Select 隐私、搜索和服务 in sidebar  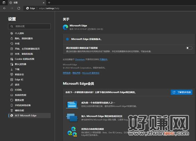pyautogui.click(x=24, y=39)
